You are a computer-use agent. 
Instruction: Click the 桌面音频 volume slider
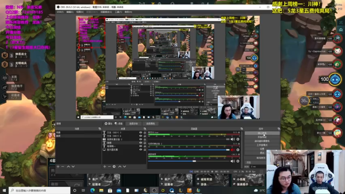tap(189, 161)
